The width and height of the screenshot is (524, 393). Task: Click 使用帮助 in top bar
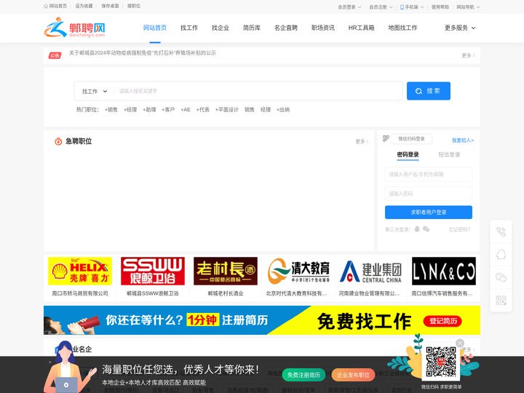click(x=440, y=7)
